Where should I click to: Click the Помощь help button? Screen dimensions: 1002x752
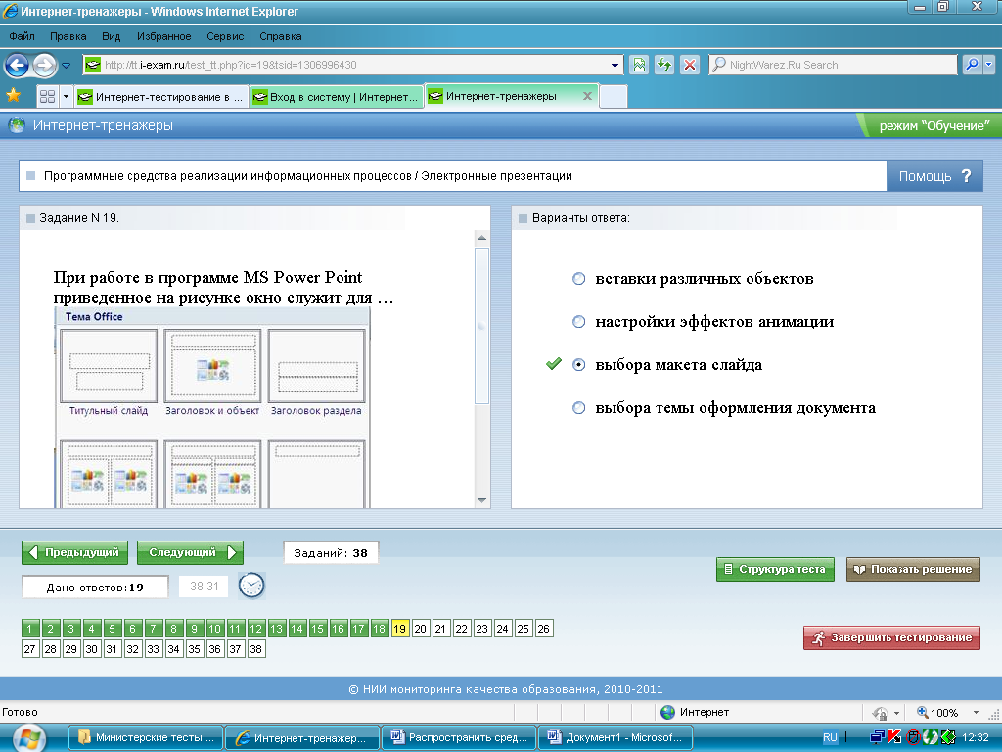(x=934, y=176)
